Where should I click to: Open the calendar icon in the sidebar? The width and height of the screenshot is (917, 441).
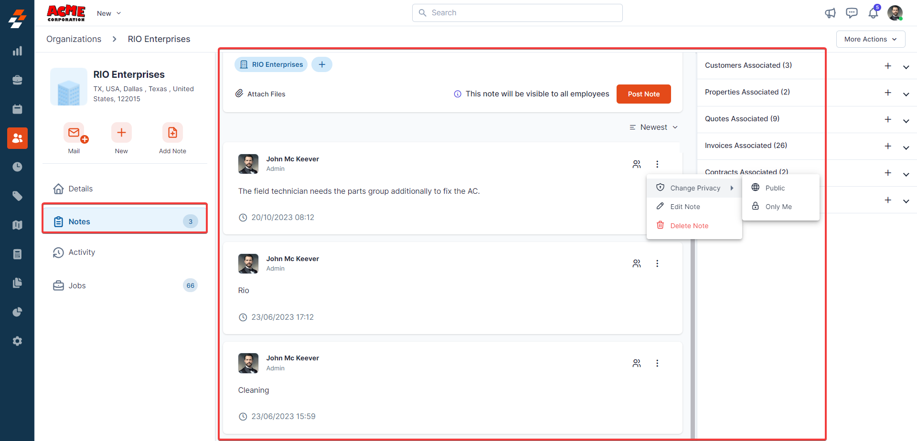[17, 109]
